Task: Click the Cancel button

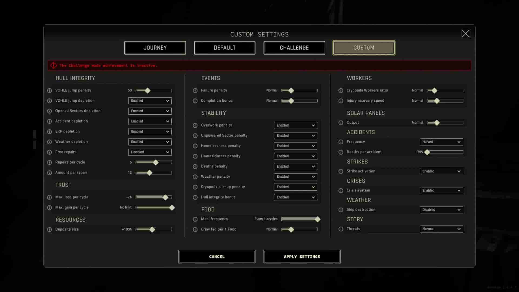Action: click(217, 257)
